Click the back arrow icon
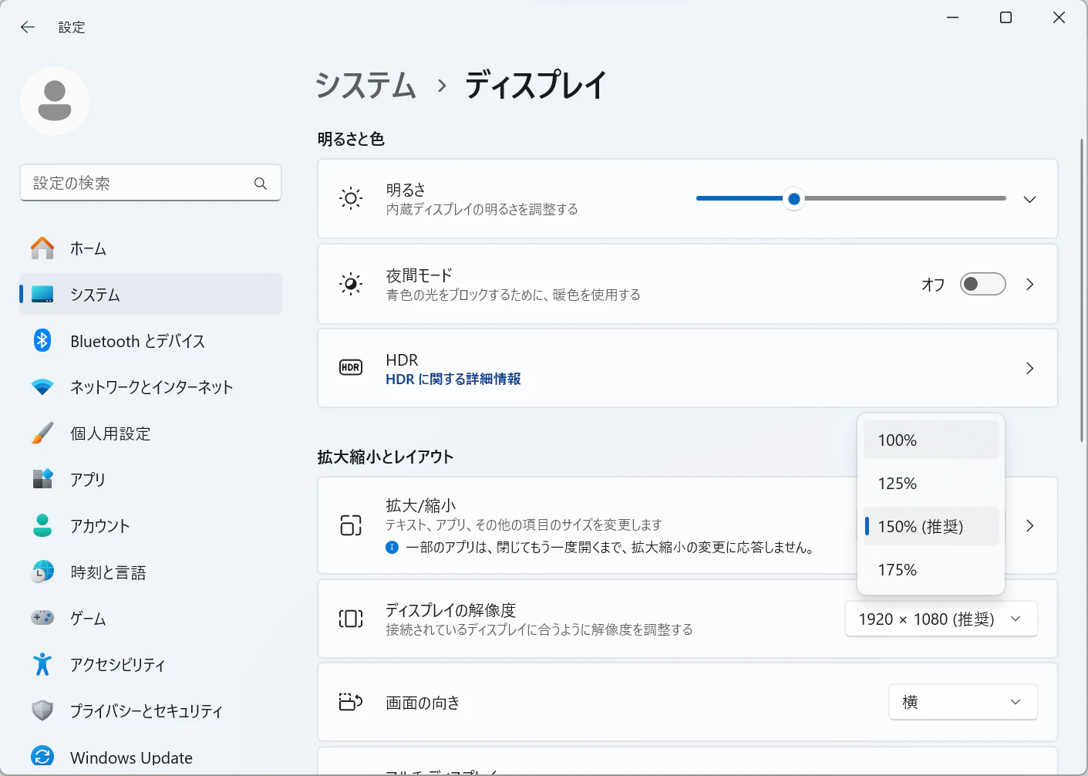 (x=28, y=27)
